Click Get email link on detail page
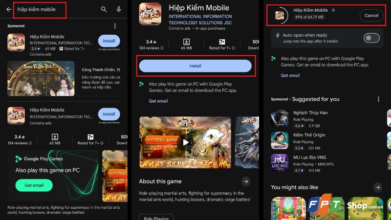The height and width of the screenshot is (220, 391). [x=158, y=101]
